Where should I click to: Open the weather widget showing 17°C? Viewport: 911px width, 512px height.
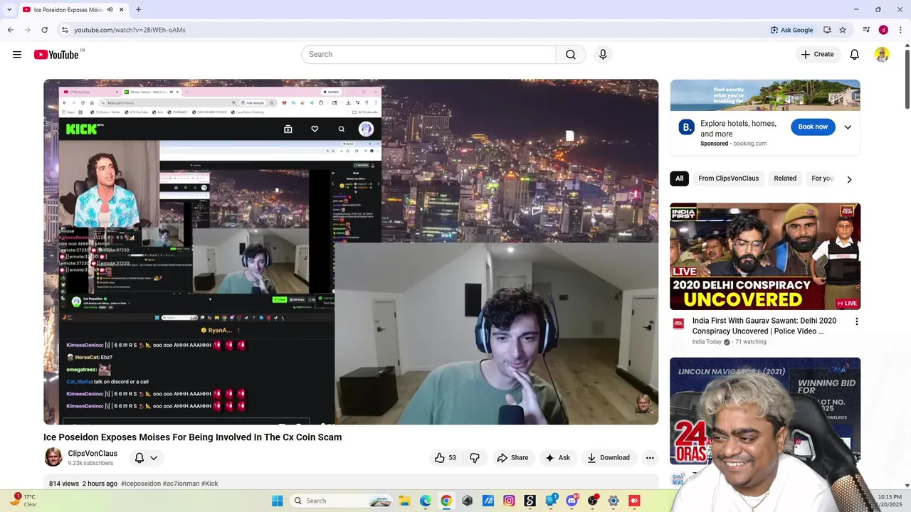click(23, 501)
